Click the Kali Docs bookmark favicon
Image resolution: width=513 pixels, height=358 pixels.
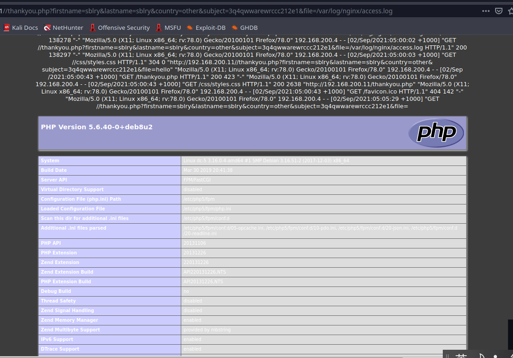click(x=6, y=28)
